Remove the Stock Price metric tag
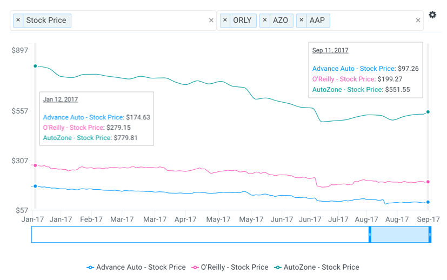Screen dimensions: 447x280 tap(18, 21)
